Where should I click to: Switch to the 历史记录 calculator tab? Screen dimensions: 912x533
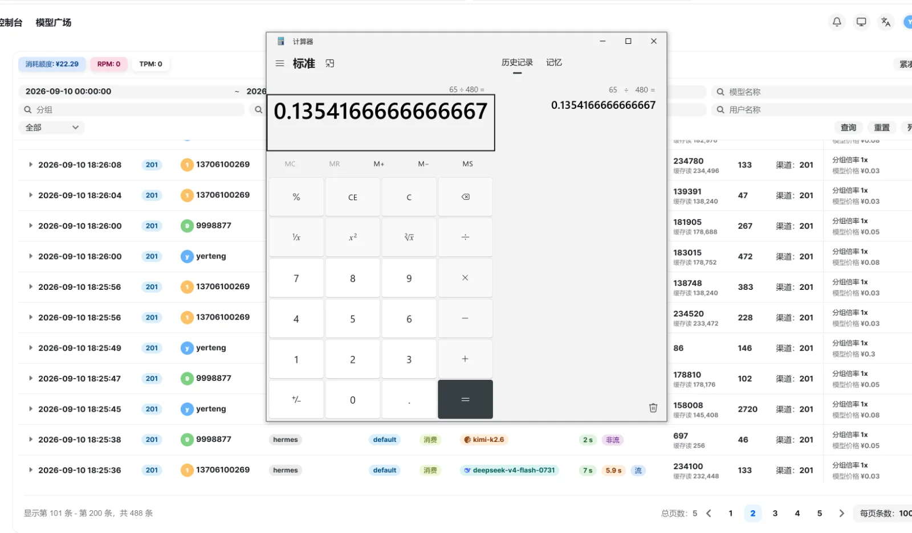pyautogui.click(x=517, y=63)
